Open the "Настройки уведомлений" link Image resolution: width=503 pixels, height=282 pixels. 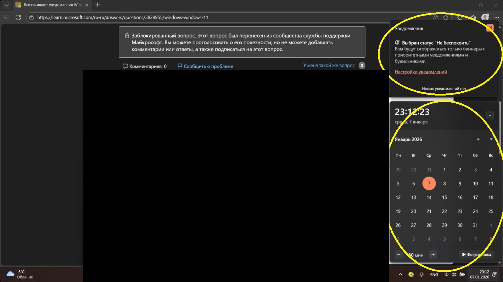coord(421,72)
